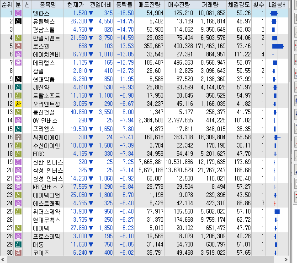This screenshot has width=297, height=263.
Task: Click the 거래량 column header
Action: coord(210,5)
